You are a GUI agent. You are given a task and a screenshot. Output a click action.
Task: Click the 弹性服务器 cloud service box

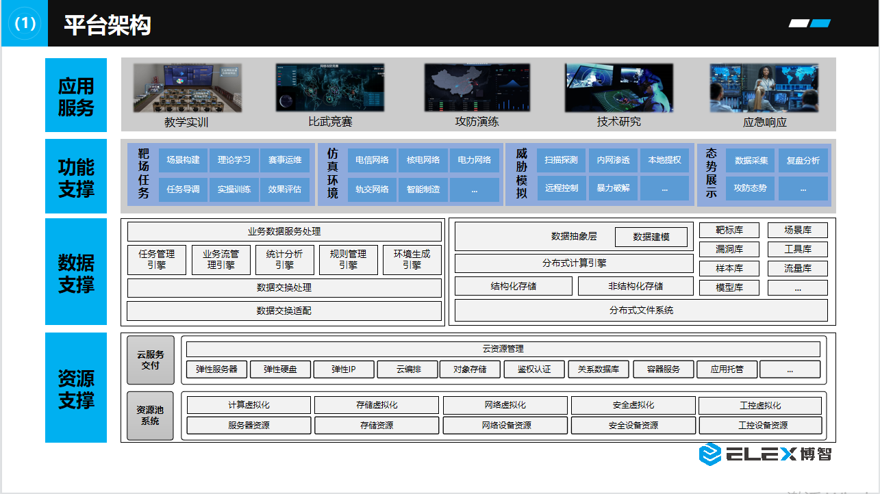[216, 369]
